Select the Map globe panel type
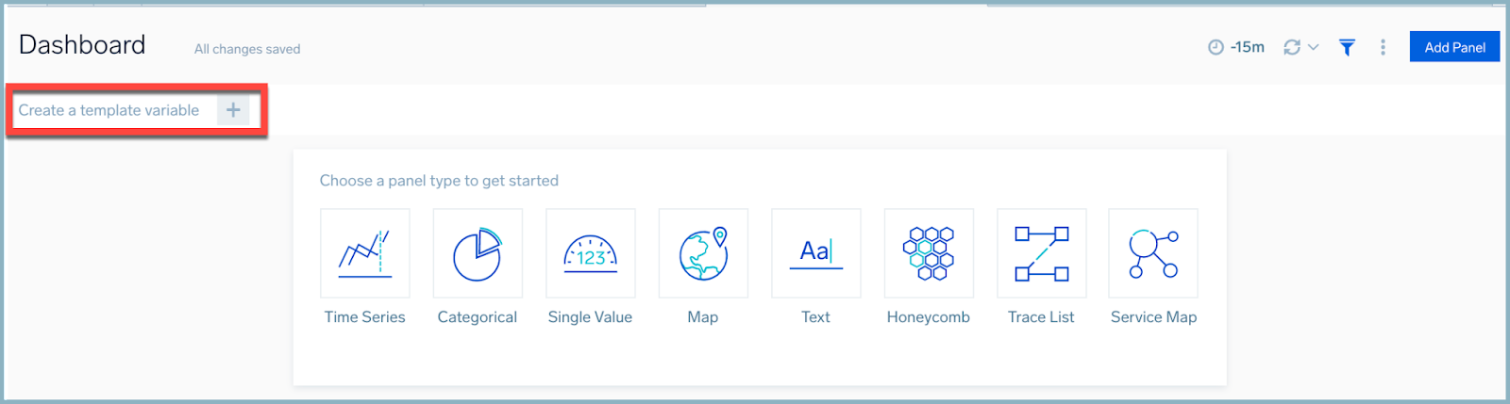Screen dimensions: 1510x404 703,253
